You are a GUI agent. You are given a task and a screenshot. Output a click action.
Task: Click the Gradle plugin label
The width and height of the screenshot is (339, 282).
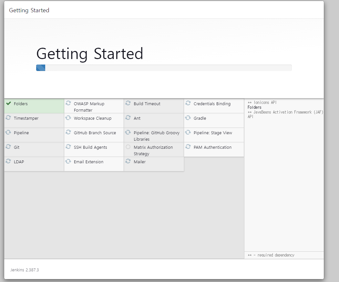point(200,118)
